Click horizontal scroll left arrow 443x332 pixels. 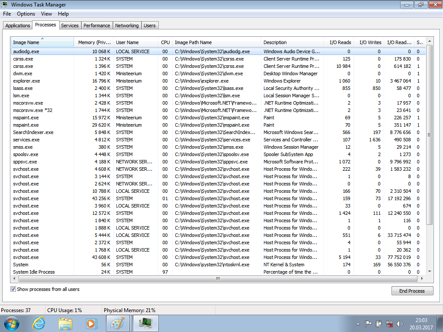pos(14,278)
